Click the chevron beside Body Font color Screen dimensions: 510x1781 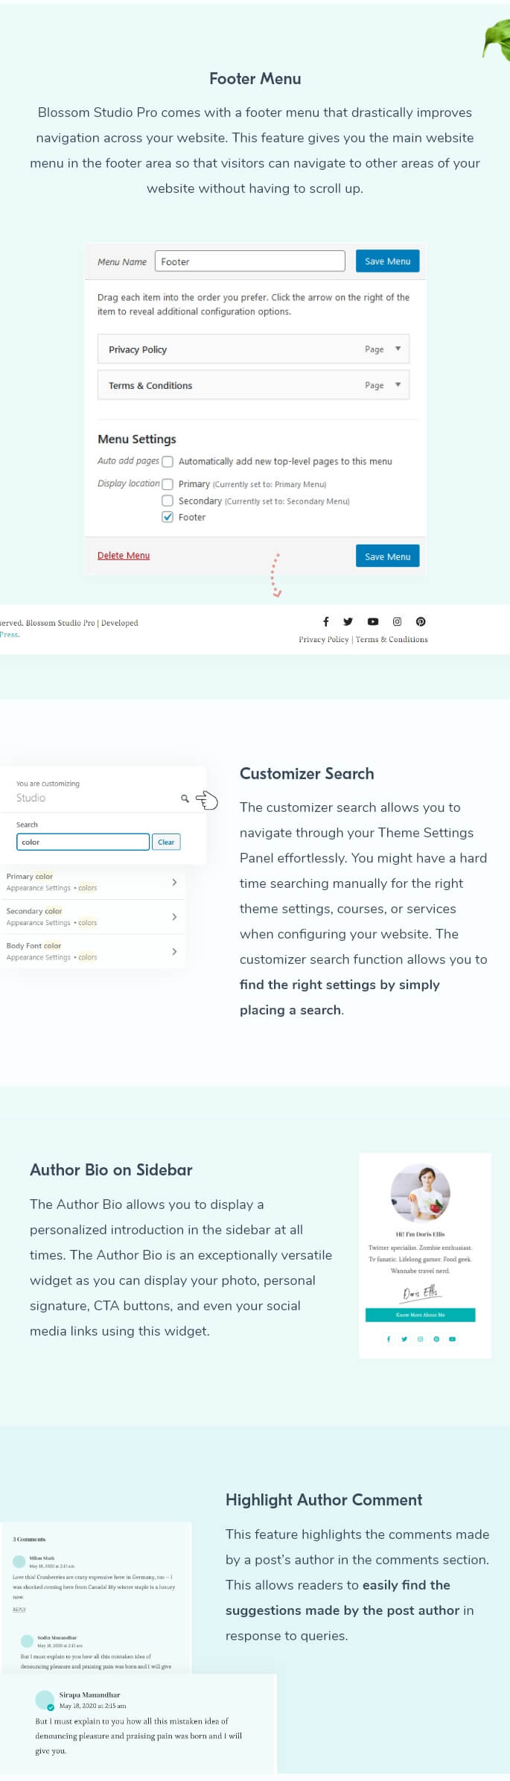pyautogui.click(x=174, y=951)
